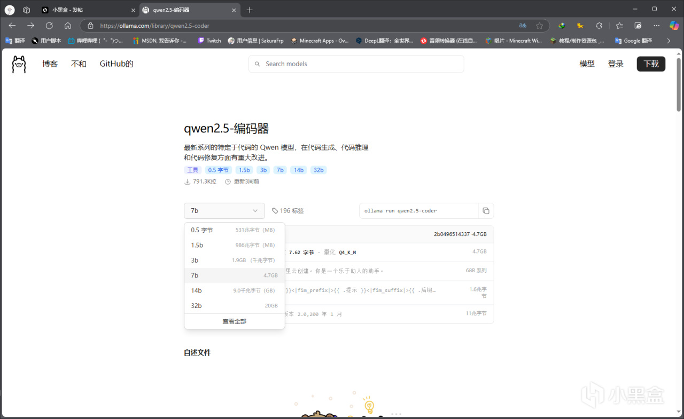Click the 2b0496514337 model hash text
This screenshot has height=419, width=684.
pos(452,234)
